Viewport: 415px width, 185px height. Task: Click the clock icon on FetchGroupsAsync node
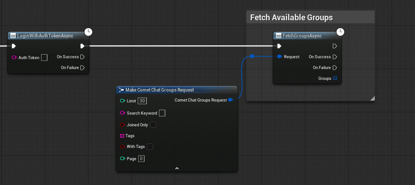click(x=340, y=32)
